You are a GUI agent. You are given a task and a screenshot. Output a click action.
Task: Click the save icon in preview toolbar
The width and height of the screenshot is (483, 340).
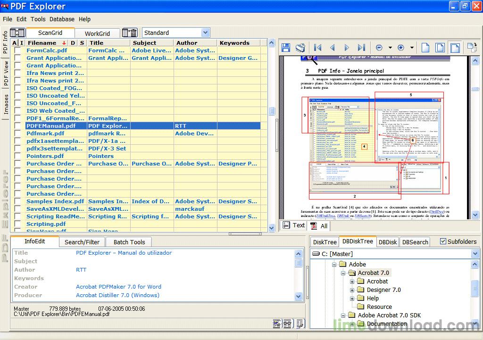click(x=286, y=48)
